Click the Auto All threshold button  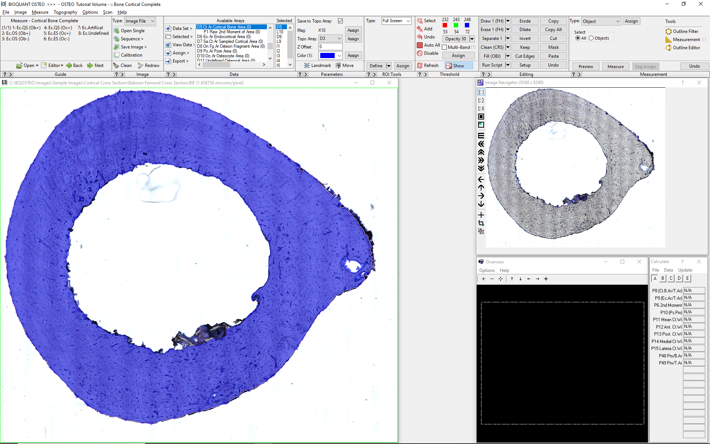pyautogui.click(x=428, y=45)
